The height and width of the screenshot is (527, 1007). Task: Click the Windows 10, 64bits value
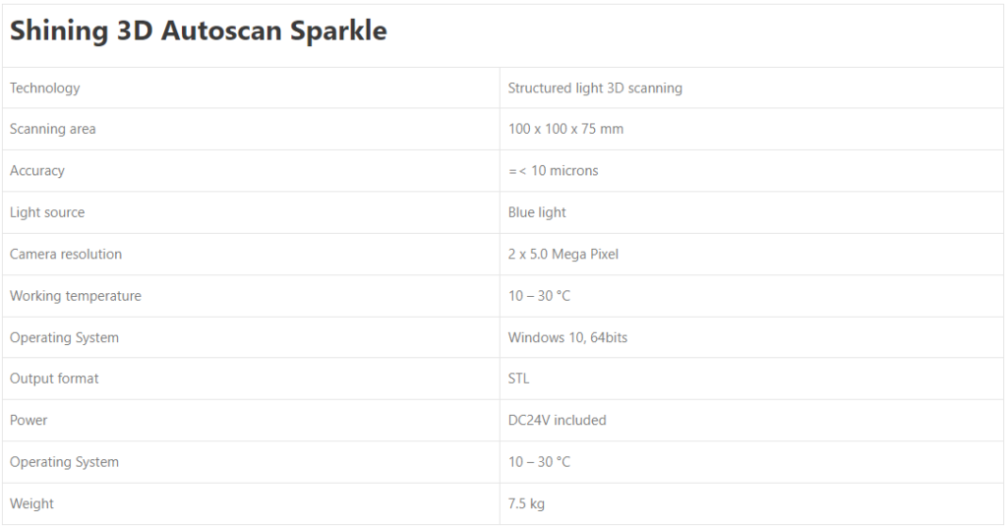pyautogui.click(x=567, y=338)
